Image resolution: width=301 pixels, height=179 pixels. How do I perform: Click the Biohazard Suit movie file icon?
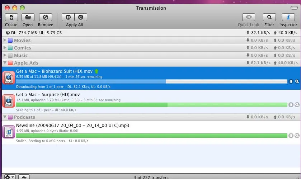pyautogui.click(x=9, y=78)
